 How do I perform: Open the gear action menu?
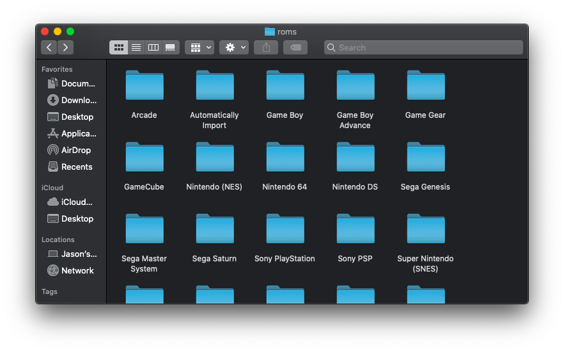point(234,47)
